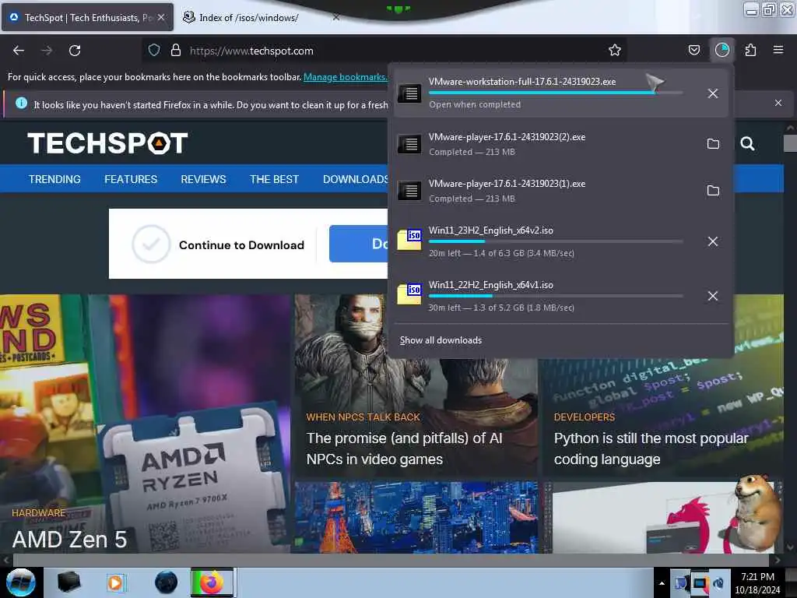Open the city skyline article thumbnail
This screenshot has width=797, height=598.
tap(416, 517)
